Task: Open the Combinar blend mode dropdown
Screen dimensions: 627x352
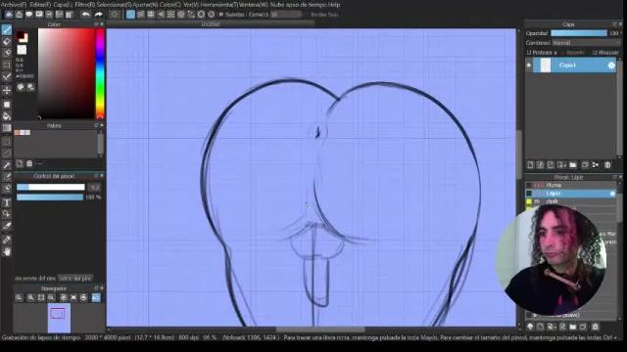Action: [x=586, y=43]
